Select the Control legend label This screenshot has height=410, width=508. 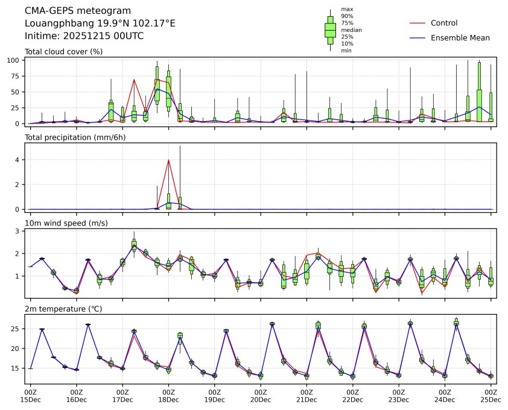pyautogui.click(x=444, y=23)
